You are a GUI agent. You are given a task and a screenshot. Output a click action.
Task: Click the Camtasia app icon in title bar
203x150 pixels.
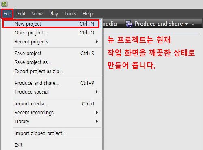coord(4,4)
